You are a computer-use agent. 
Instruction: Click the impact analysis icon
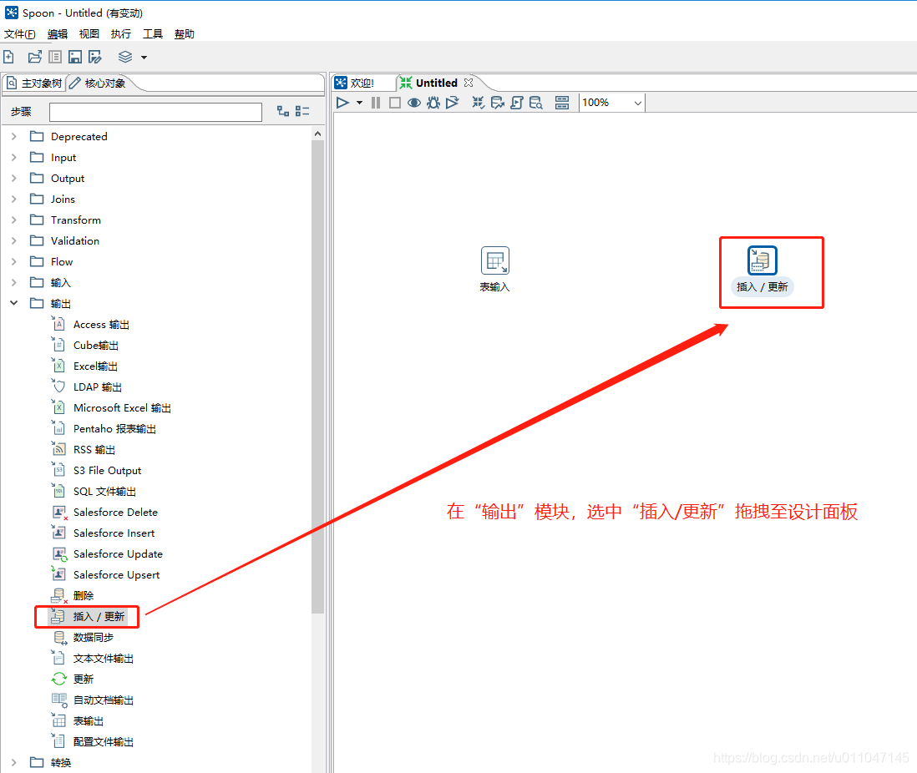coord(498,103)
